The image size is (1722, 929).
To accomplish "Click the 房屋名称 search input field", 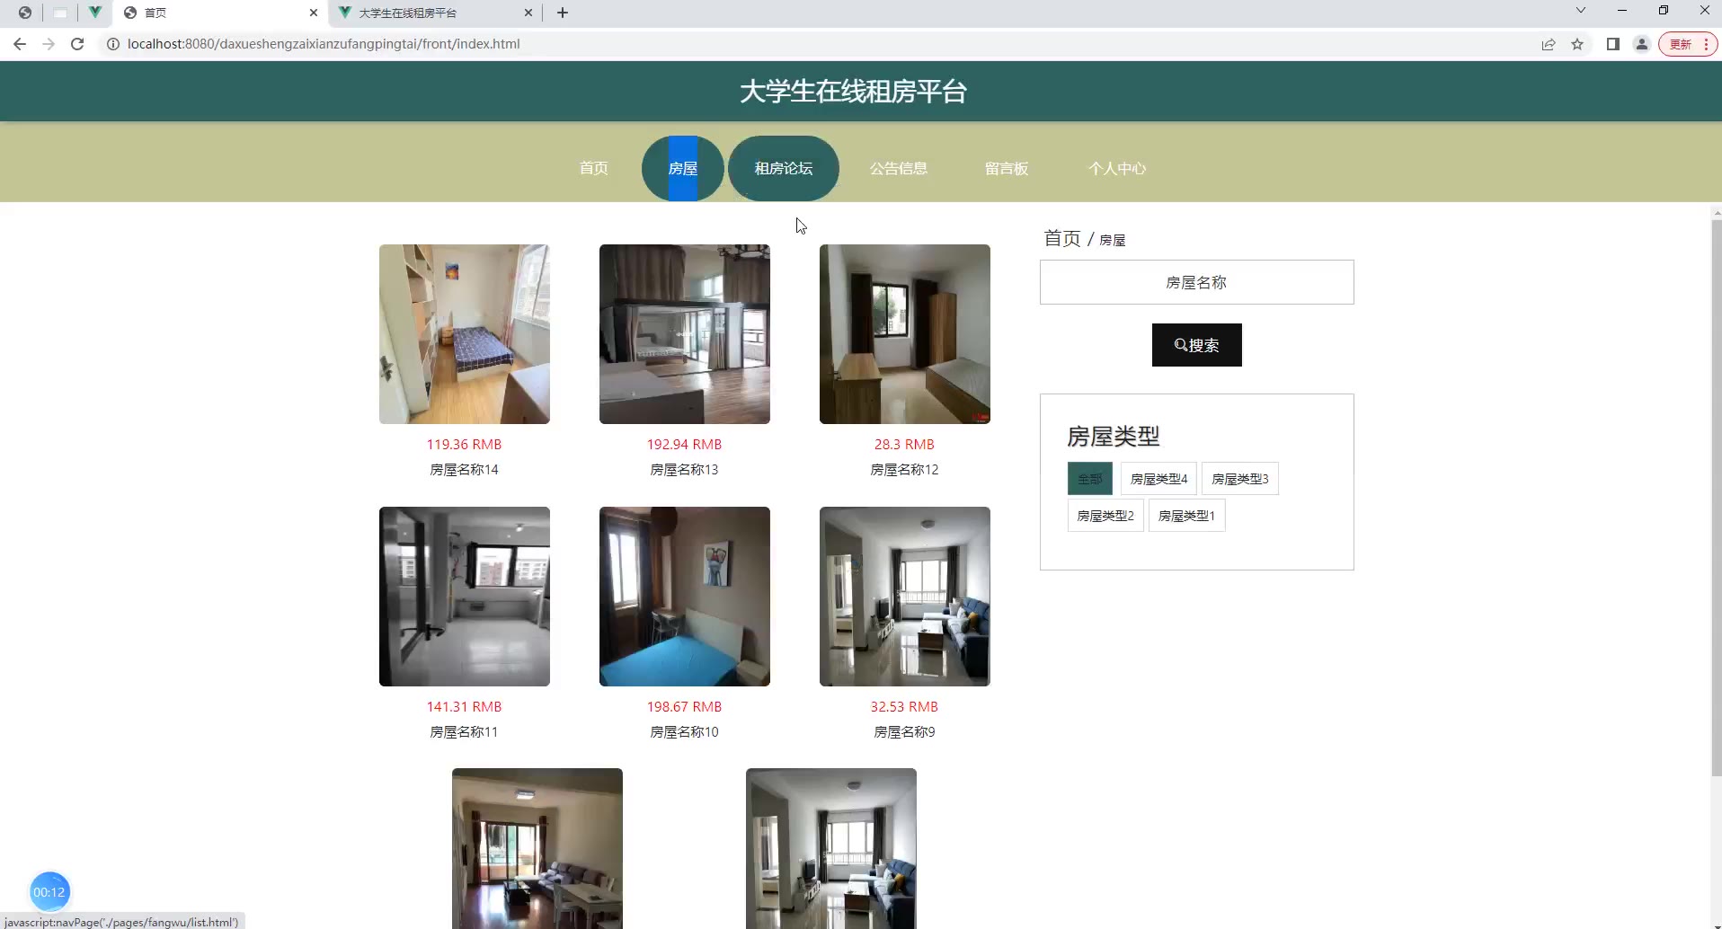I will tap(1197, 282).
